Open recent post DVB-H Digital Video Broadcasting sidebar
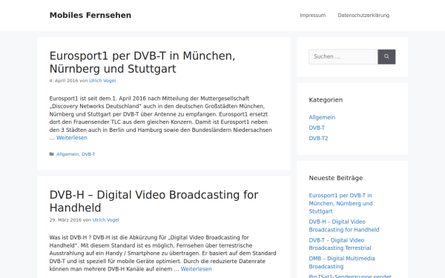Viewport: 445px width, 278px height. [x=344, y=226]
